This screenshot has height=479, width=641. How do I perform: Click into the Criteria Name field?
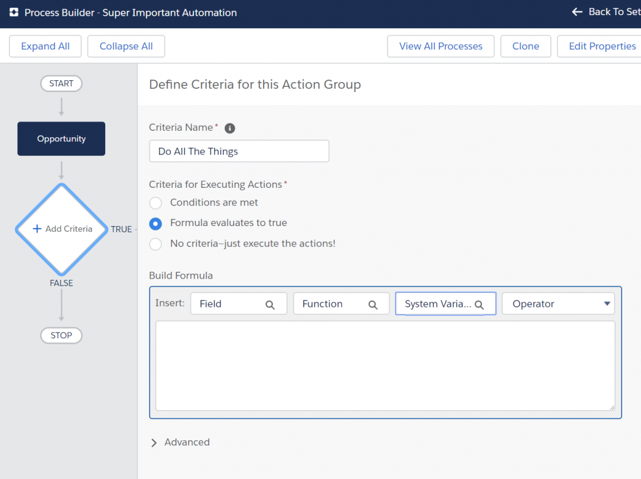[239, 151]
